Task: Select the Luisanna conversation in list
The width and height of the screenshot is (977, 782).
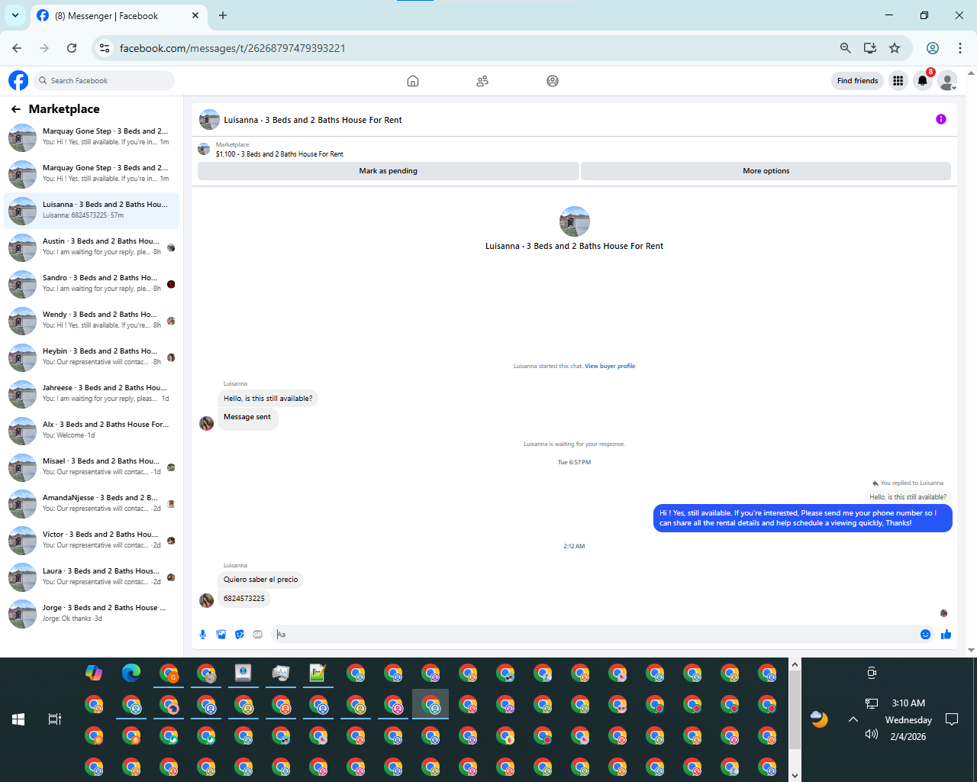Action: [x=92, y=211]
